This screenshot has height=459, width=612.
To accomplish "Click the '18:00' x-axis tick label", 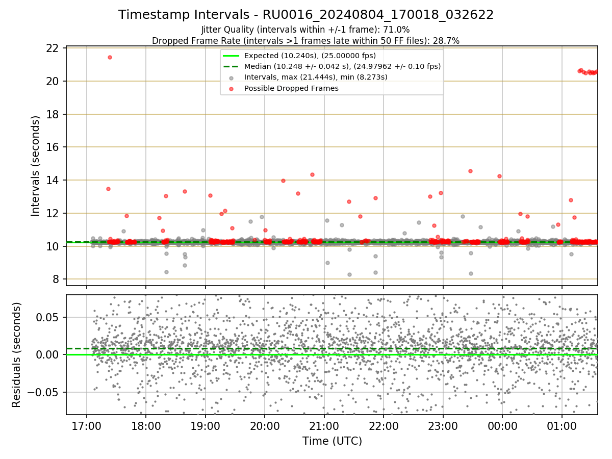I will 146,426.
